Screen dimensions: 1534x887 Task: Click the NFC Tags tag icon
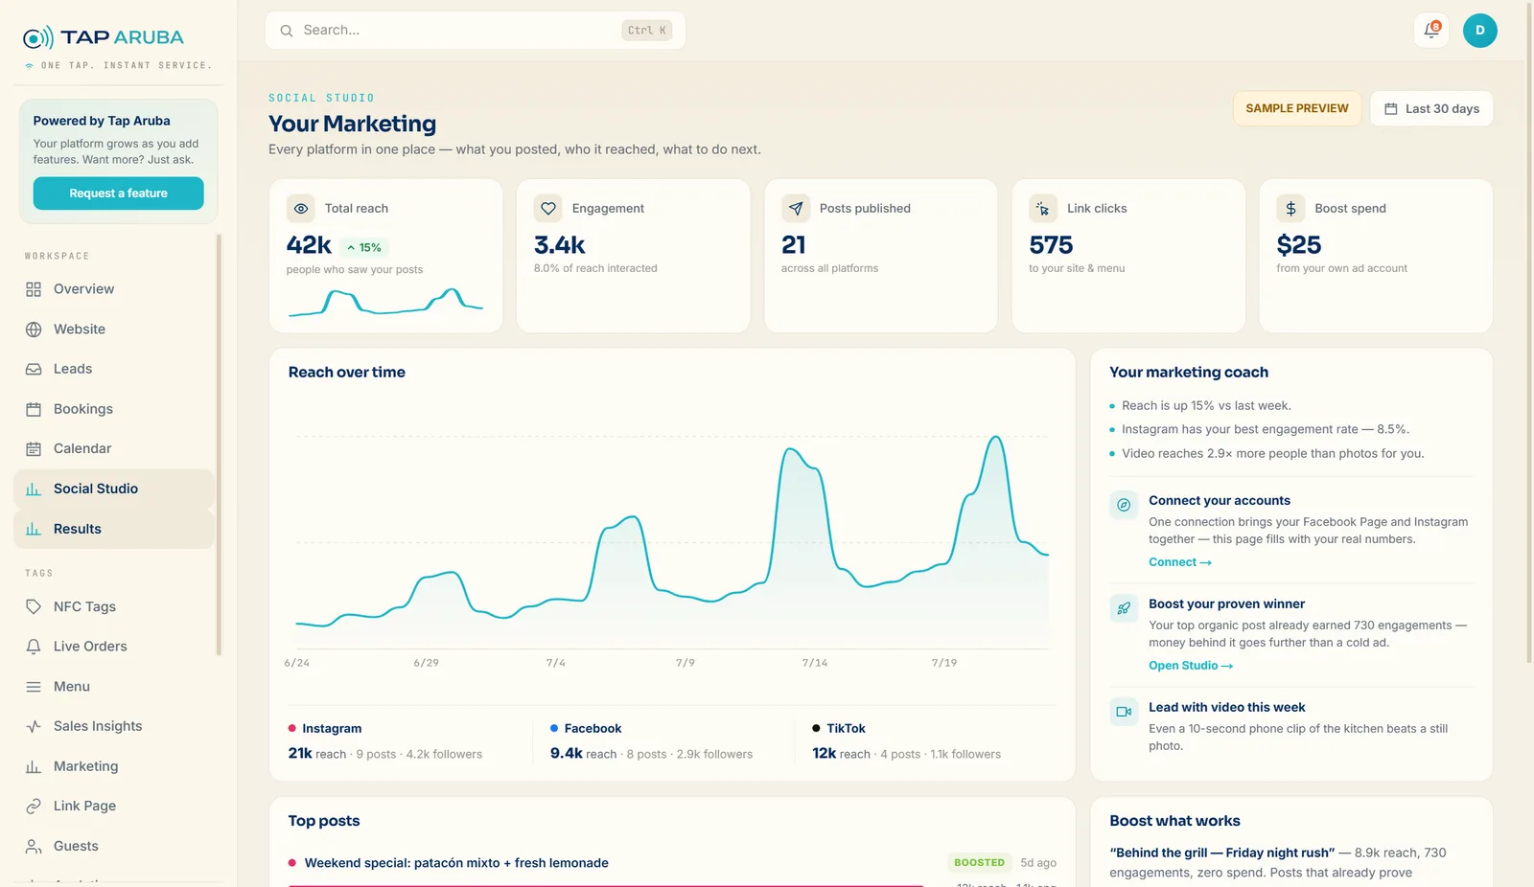[34, 606]
